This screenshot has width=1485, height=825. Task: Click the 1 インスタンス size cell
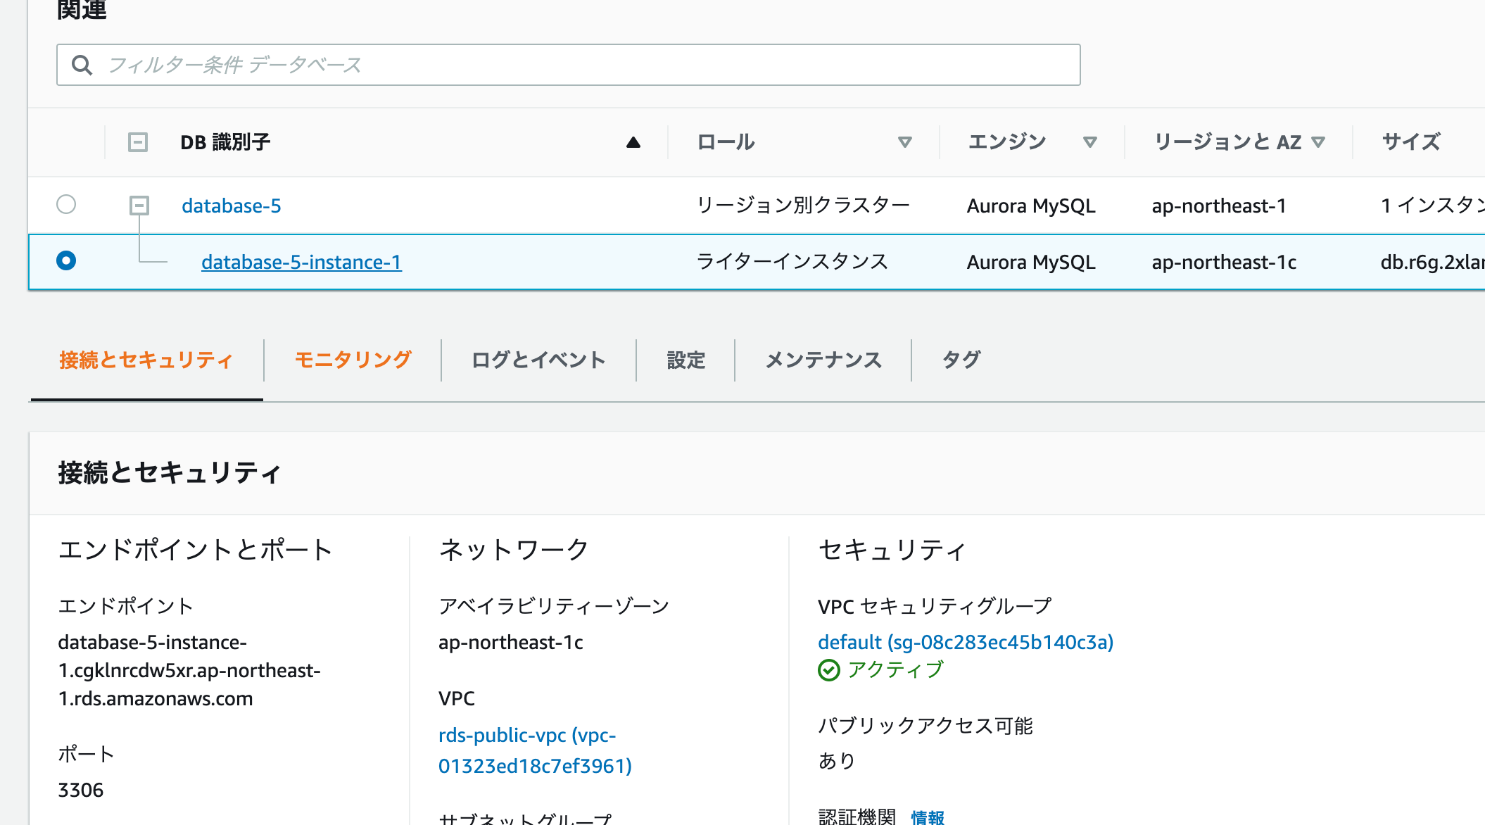click(x=1432, y=206)
